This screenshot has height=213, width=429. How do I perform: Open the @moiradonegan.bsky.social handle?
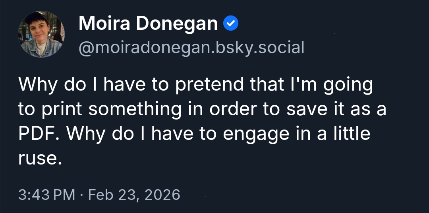coord(191,48)
